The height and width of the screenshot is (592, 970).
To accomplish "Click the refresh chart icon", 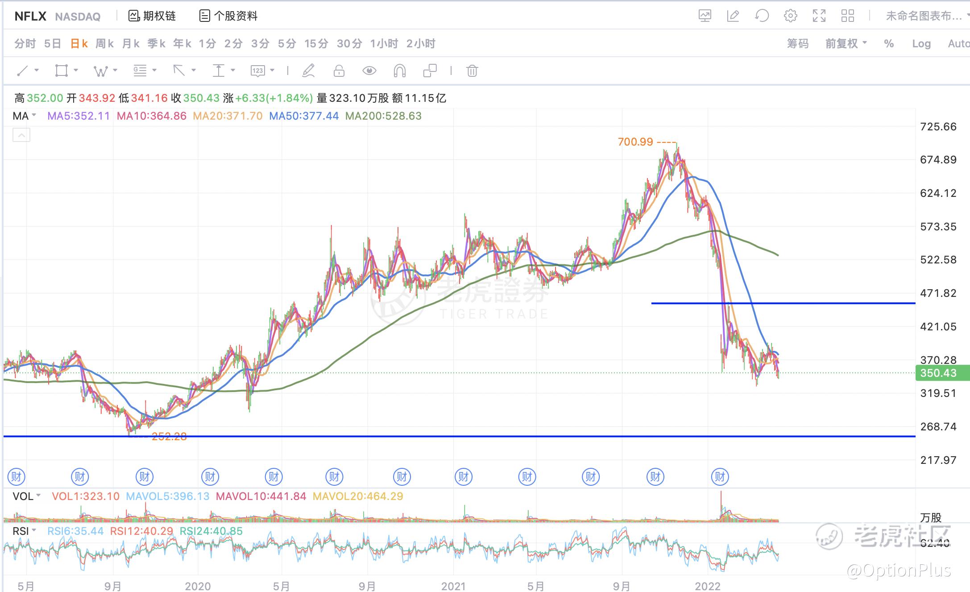I will (x=762, y=16).
